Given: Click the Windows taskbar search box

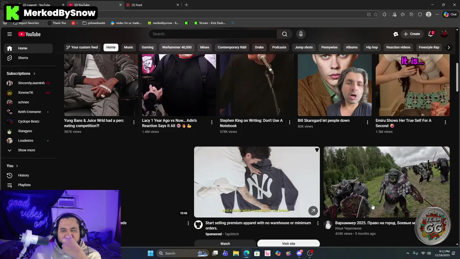Looking at the screenshot, I should pos(183,253).
